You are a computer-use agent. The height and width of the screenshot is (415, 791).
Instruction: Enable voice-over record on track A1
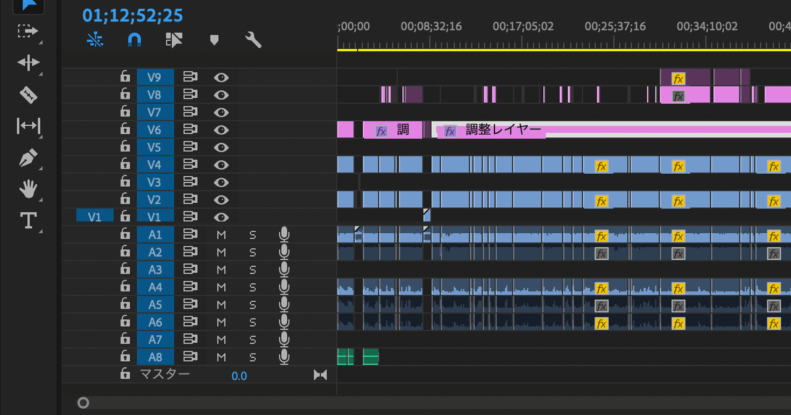pos(284,234)
